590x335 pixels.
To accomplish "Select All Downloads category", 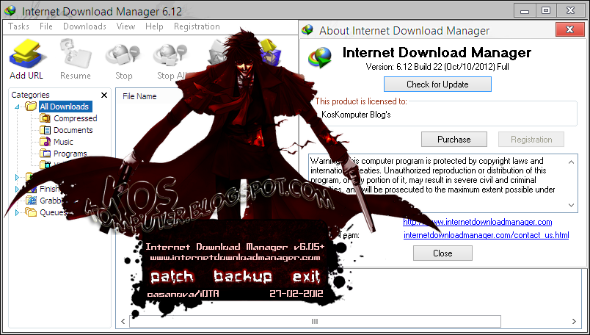I will [65, 107].
